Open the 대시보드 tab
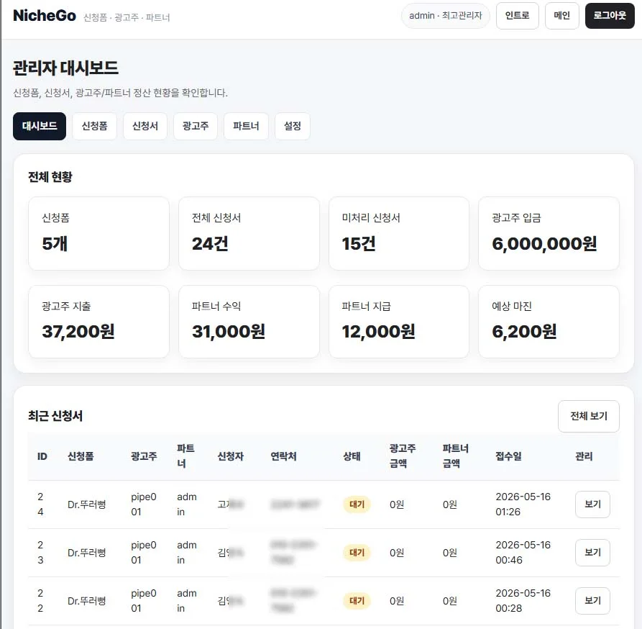 [x=40, y=126]
